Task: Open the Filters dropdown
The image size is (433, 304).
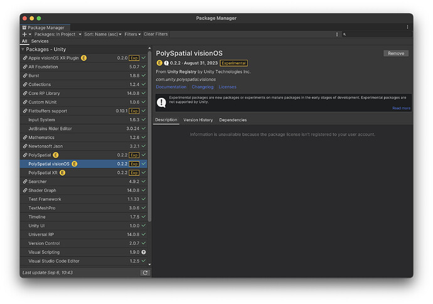Action: pyautogui.click(x=132, y=35)
